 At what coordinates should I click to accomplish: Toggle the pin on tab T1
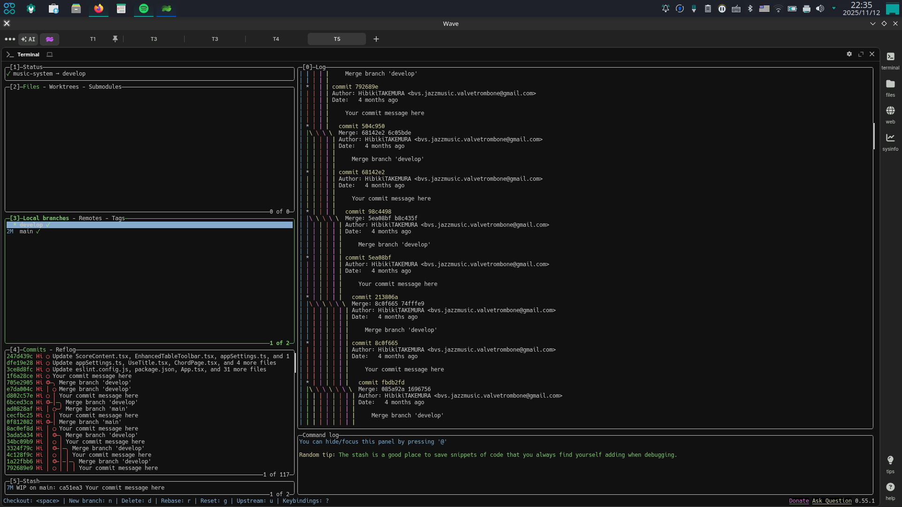115,39
